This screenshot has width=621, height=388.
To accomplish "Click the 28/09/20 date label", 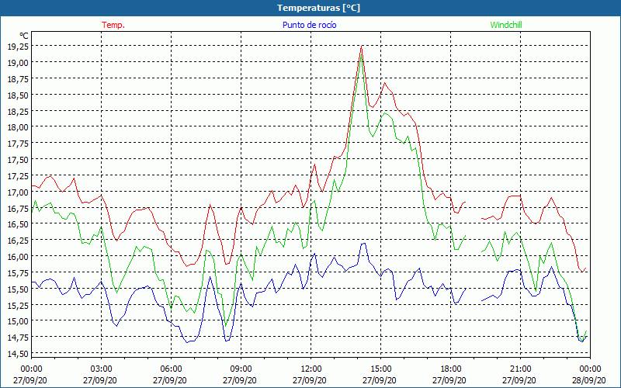I will [588, 380].
